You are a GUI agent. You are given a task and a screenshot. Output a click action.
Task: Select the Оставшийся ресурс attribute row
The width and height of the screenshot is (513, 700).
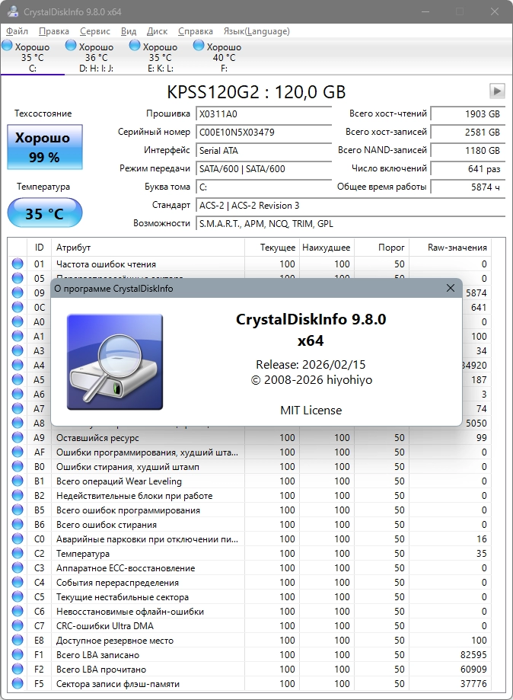click(x=250, y=437)
